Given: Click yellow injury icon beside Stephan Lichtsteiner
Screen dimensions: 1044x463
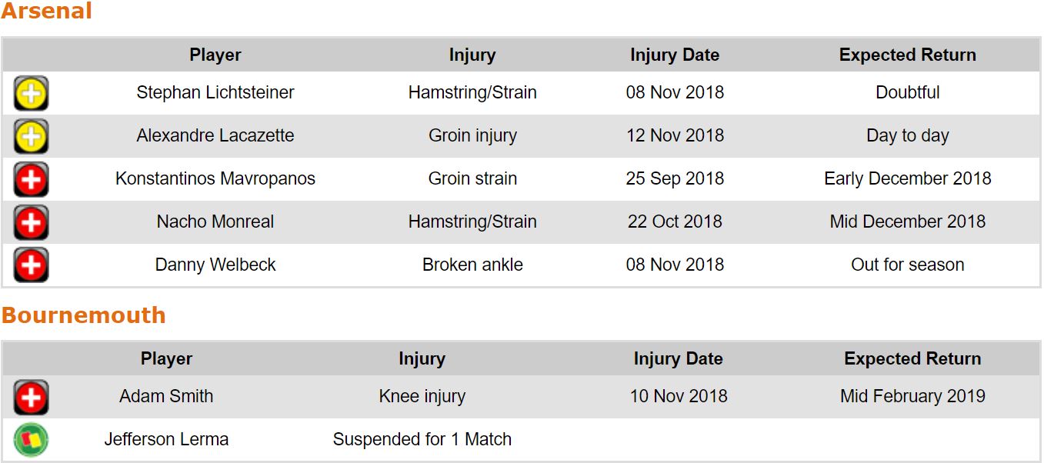Looking at the screenshot, I should tap(31, 93).
